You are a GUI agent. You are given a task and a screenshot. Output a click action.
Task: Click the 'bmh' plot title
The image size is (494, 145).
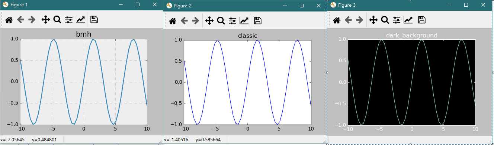tap(84, 34)
